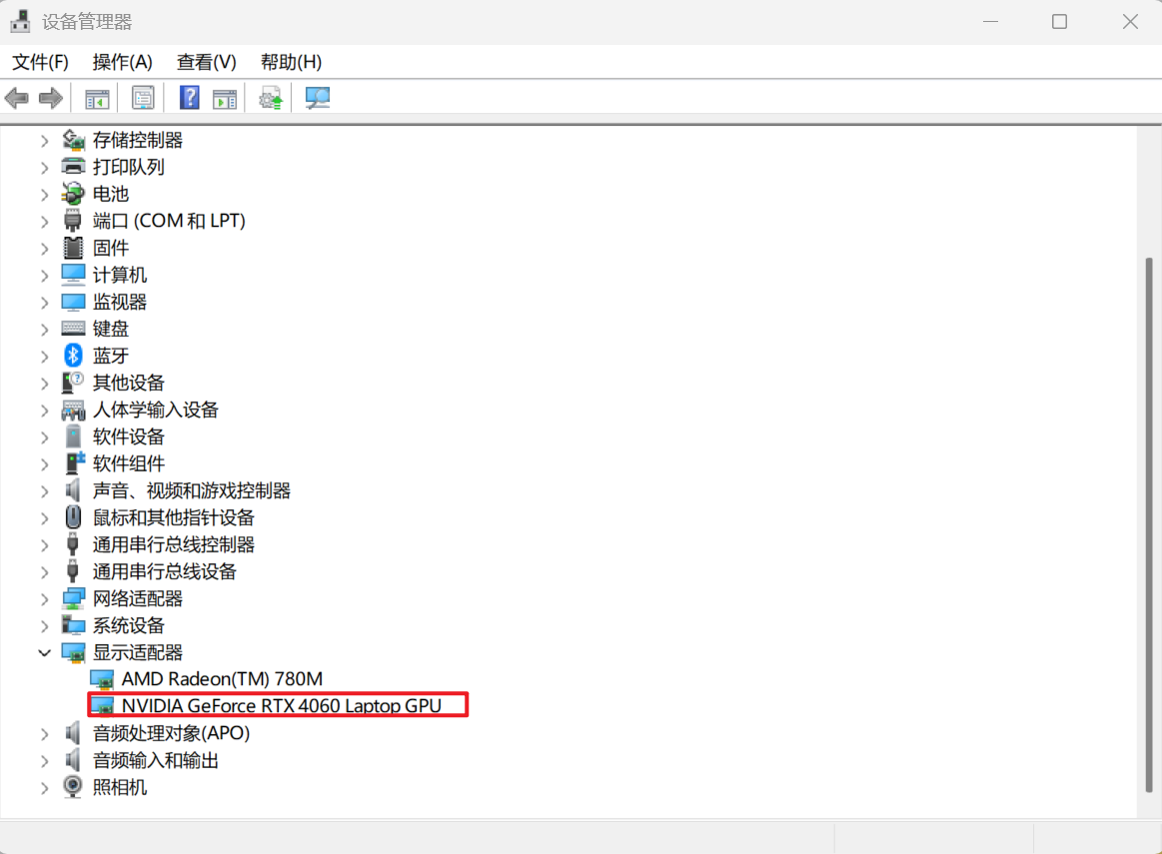
Task: Click the keyboard icon beside 键盘
Action: (73, 329)
